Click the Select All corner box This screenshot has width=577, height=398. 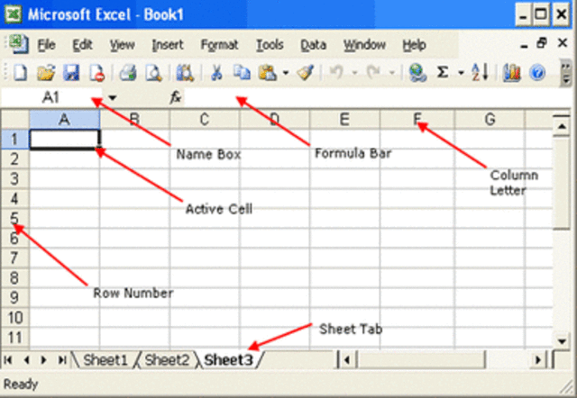pos(15,120)
